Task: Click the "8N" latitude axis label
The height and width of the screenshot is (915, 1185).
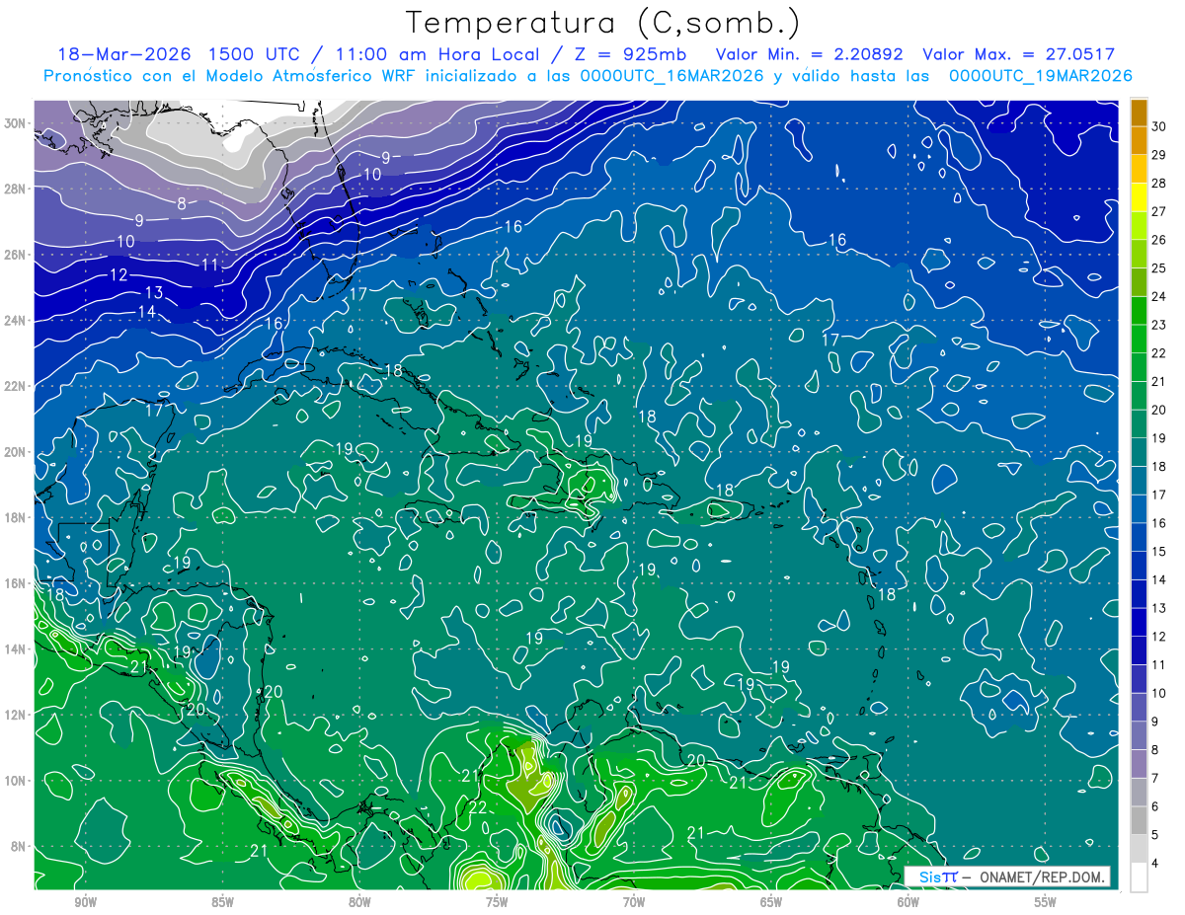Action: [x=20, y=846]
